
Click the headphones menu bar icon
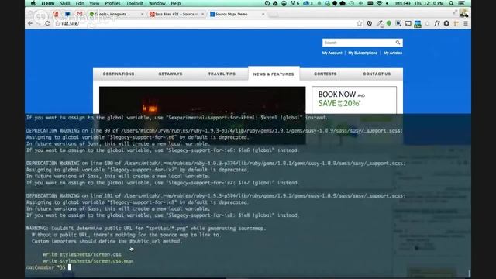pos(284,3)
